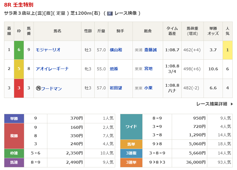The width and height of the screenshot is (237, 170).
Task: Click the red frame number 3 swatch
Action: pos(19,88)
